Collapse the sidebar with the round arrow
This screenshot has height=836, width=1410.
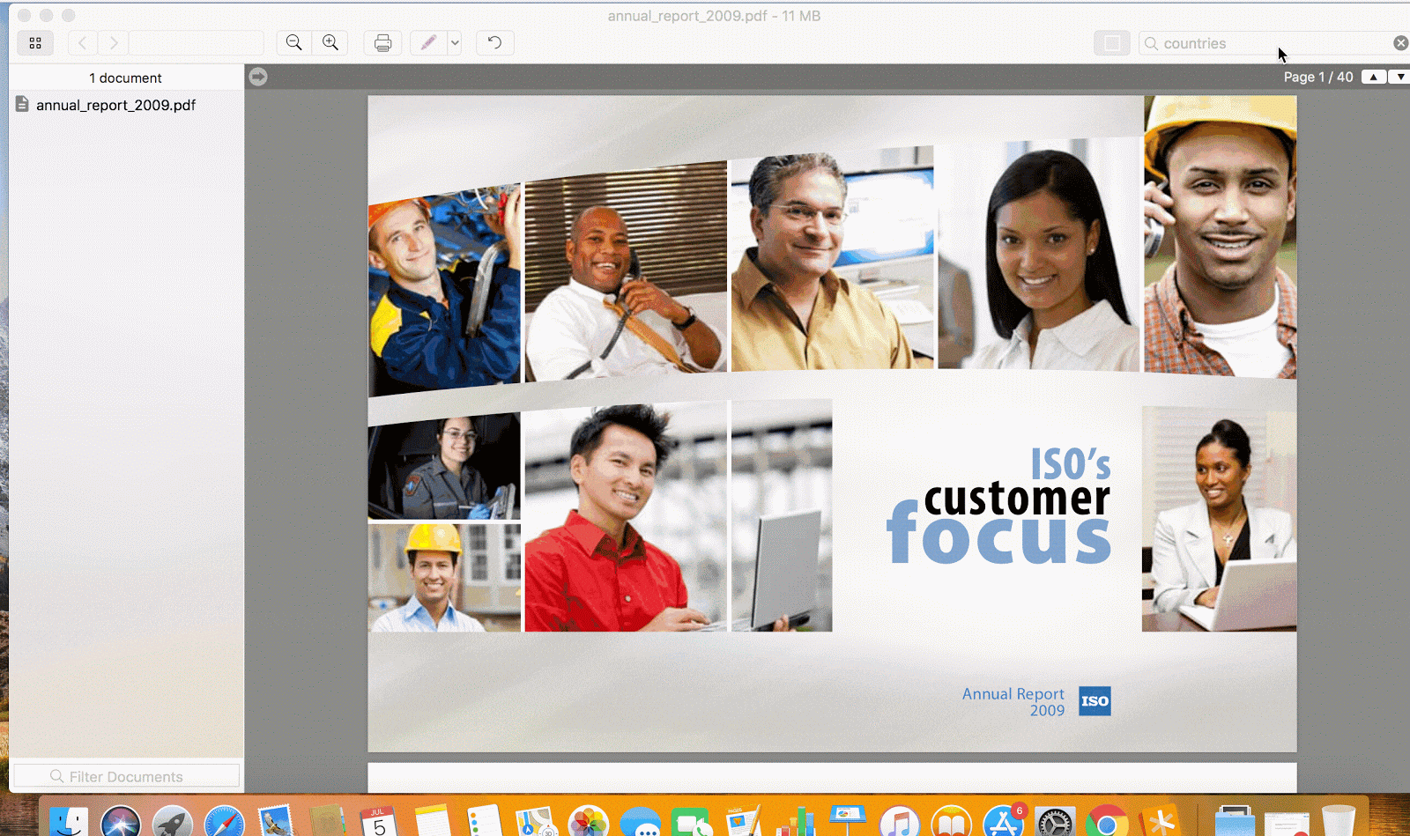[257, 77]
